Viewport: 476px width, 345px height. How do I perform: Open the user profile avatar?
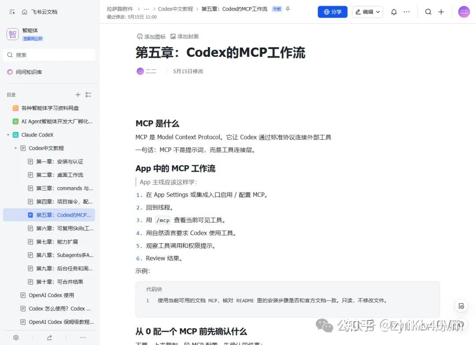coord(464,12)
